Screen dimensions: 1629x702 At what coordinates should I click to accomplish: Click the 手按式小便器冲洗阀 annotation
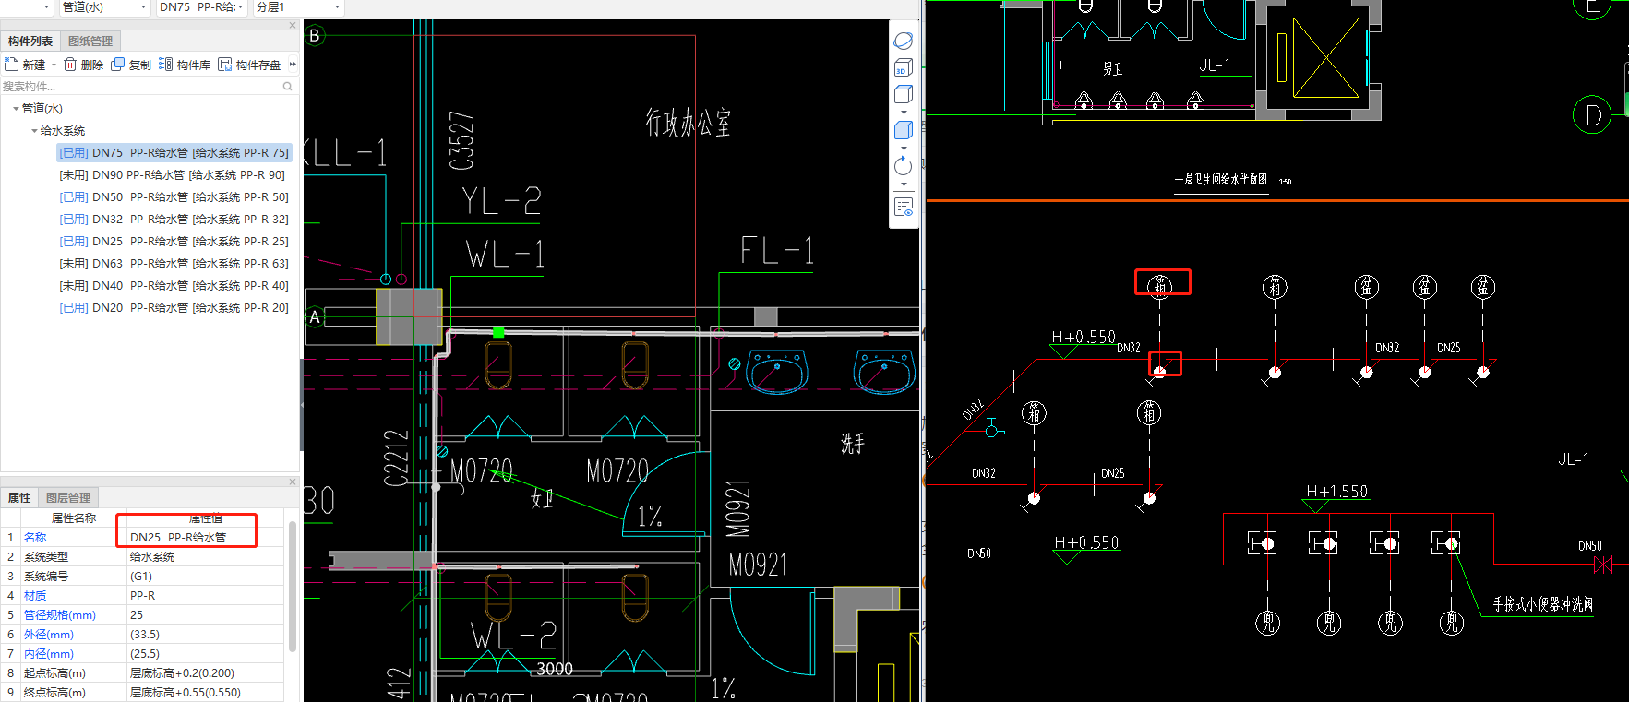point(1543,604)
